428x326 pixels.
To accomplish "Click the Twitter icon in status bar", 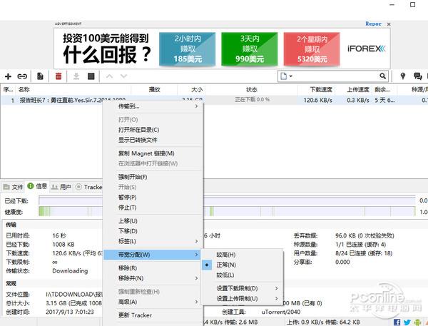I will [x=407, y=322].
